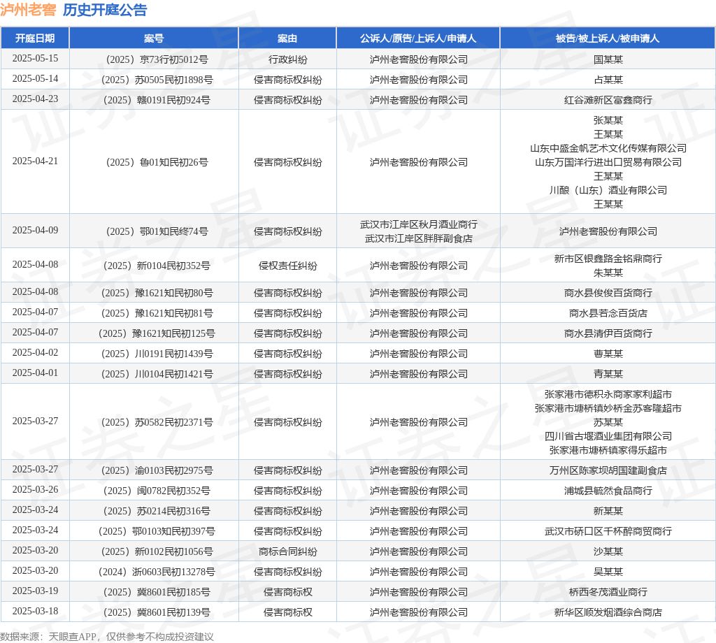Click defendant 朱某某
The height and width of the screenshot is (643, 716).
click(608, 273)
